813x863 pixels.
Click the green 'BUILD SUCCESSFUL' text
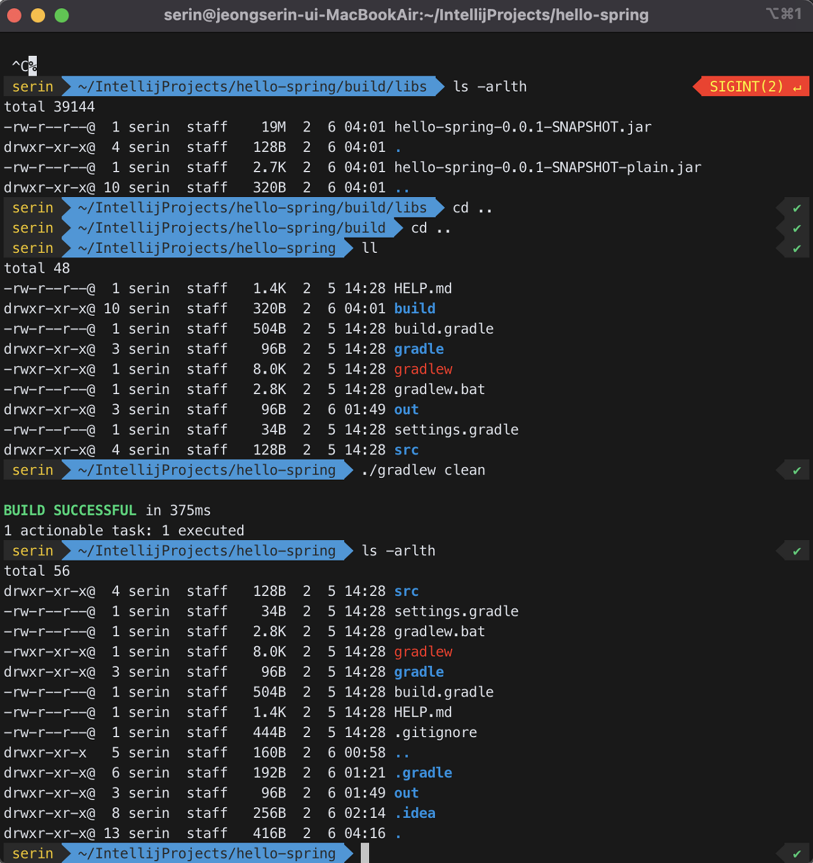70,510
